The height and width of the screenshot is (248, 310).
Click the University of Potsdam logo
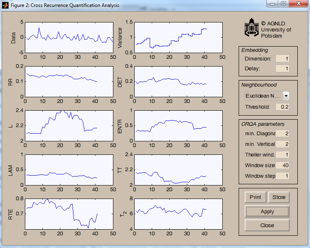(252, 27)
